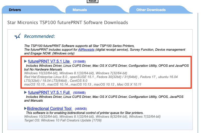Select the Other Downloads tab
The width and height of the screenshot is (202, 133).
151,10
